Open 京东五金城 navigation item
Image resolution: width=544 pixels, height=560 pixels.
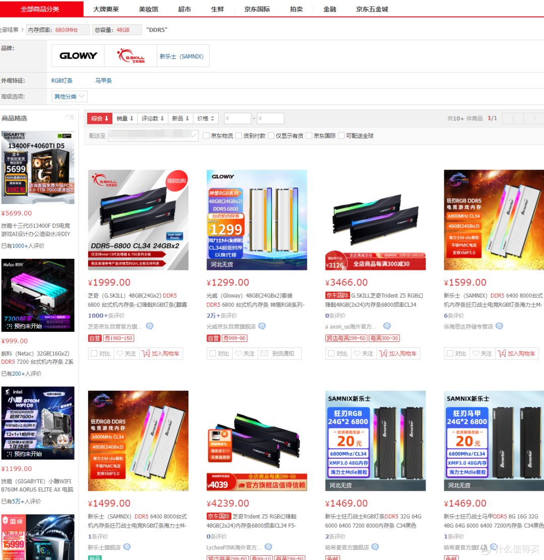pos(372,9)
